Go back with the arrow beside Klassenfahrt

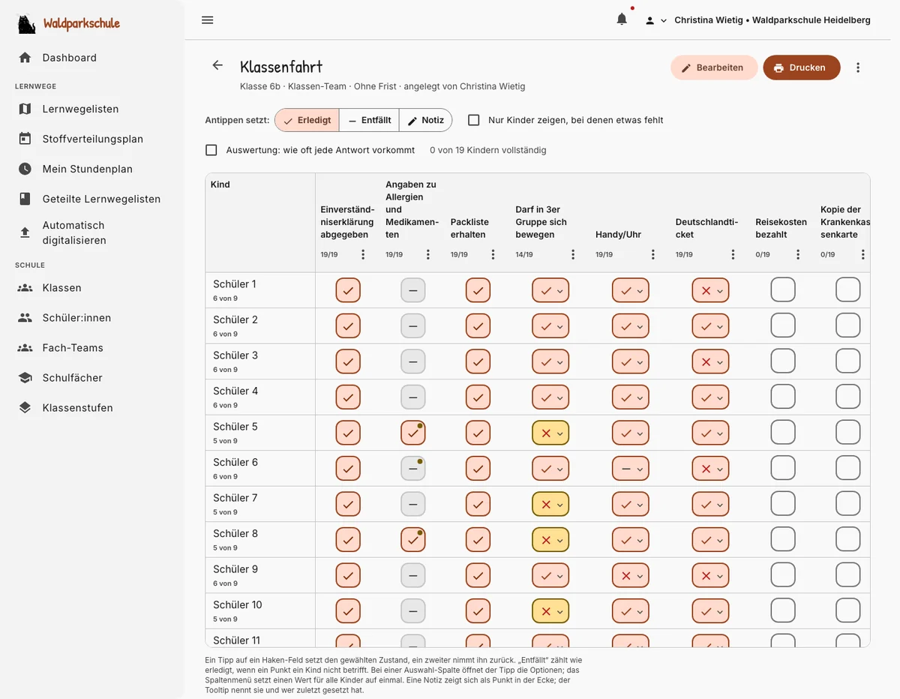coord(217,65)
